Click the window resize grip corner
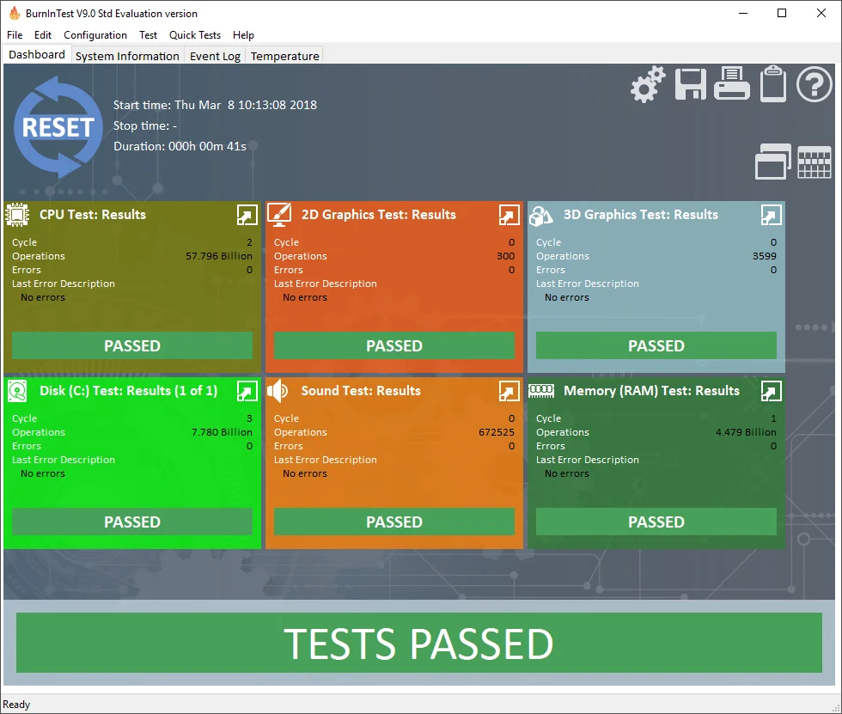This screenshot has width=842, height=714. (x=835, y=708)
